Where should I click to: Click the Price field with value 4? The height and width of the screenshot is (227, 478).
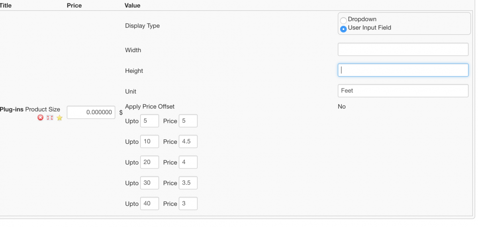(x=188, y=162)
